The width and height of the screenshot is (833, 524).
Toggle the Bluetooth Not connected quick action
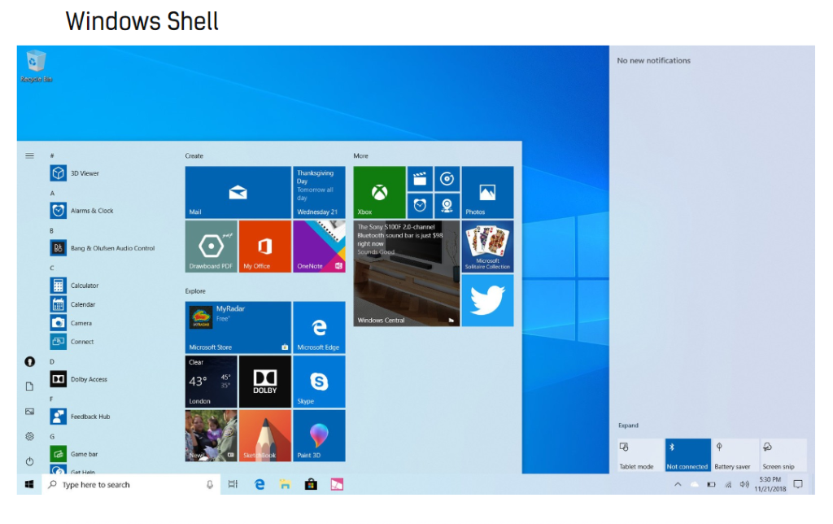[687, 455]
